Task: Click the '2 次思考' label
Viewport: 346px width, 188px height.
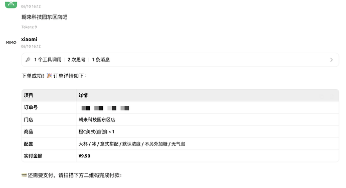Action: coord(76,60)
